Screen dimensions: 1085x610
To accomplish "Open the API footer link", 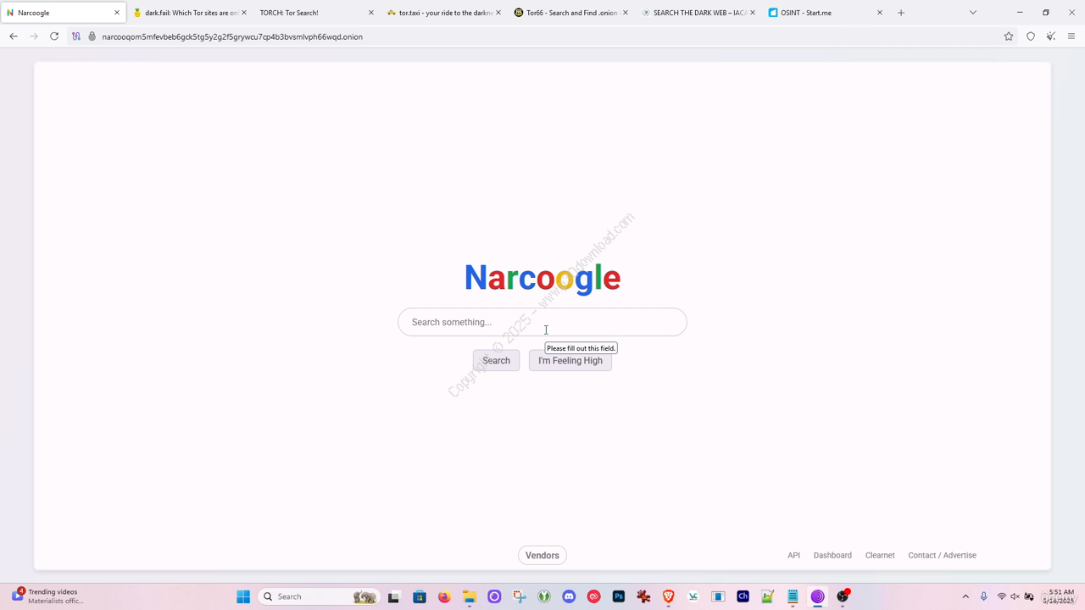I will [793, 556].
